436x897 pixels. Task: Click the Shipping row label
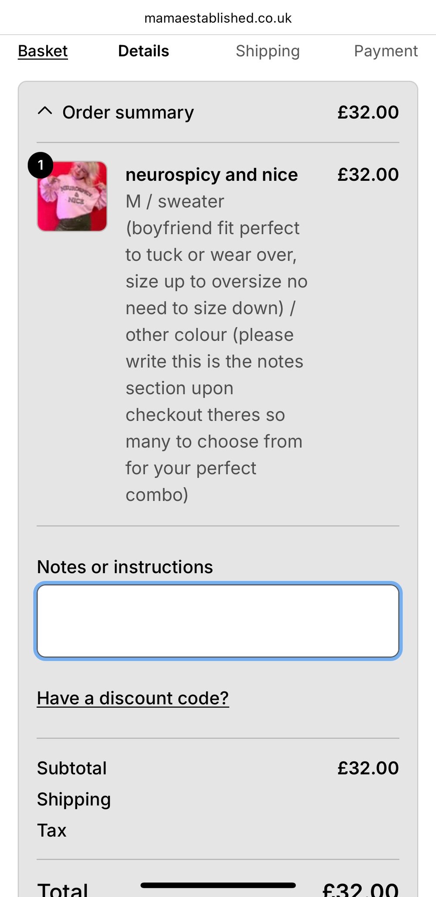click(x=74, y=799)
